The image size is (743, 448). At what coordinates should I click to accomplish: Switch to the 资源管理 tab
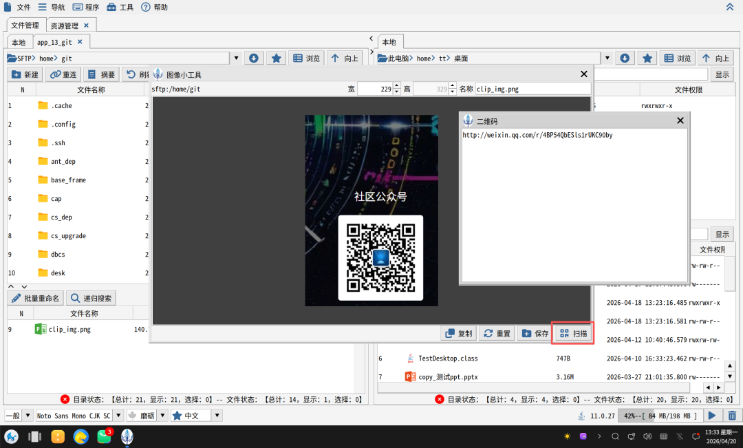(x=64, y=25)
